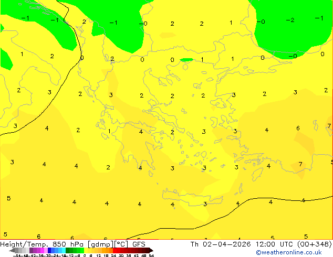This screenshot has width=333, height=257.
Task: Click the "-2" temperature value on map
Action: pos(290,20)
